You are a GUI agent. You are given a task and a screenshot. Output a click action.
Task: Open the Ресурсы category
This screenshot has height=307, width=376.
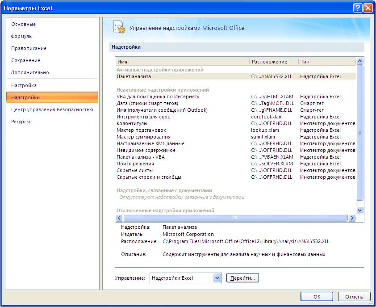[21, 120]
